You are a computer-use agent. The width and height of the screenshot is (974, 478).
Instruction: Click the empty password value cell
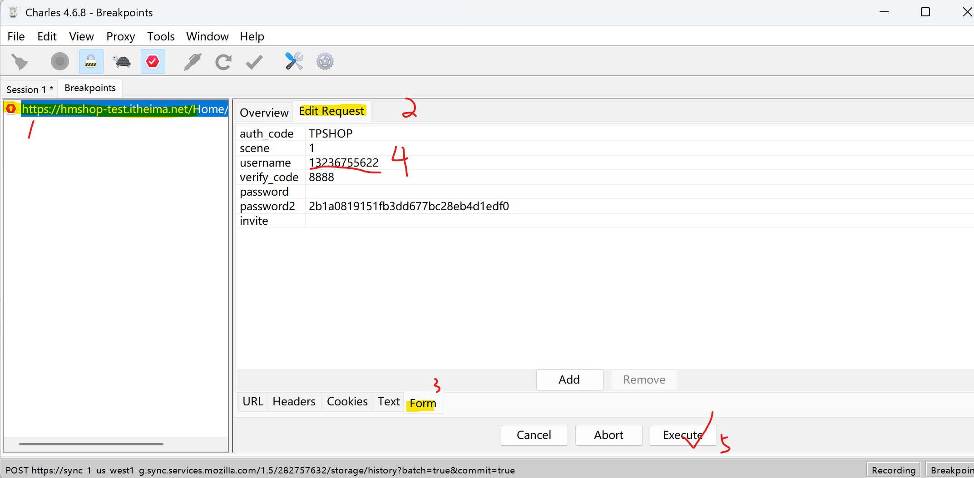tap(639, 192)
